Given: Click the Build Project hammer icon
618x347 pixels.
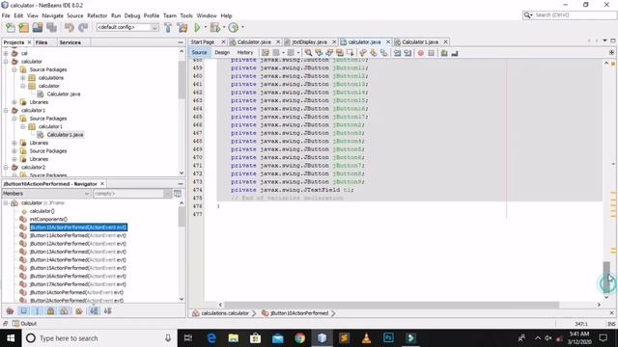Looking at the screenshot, I should click(168, 28).
